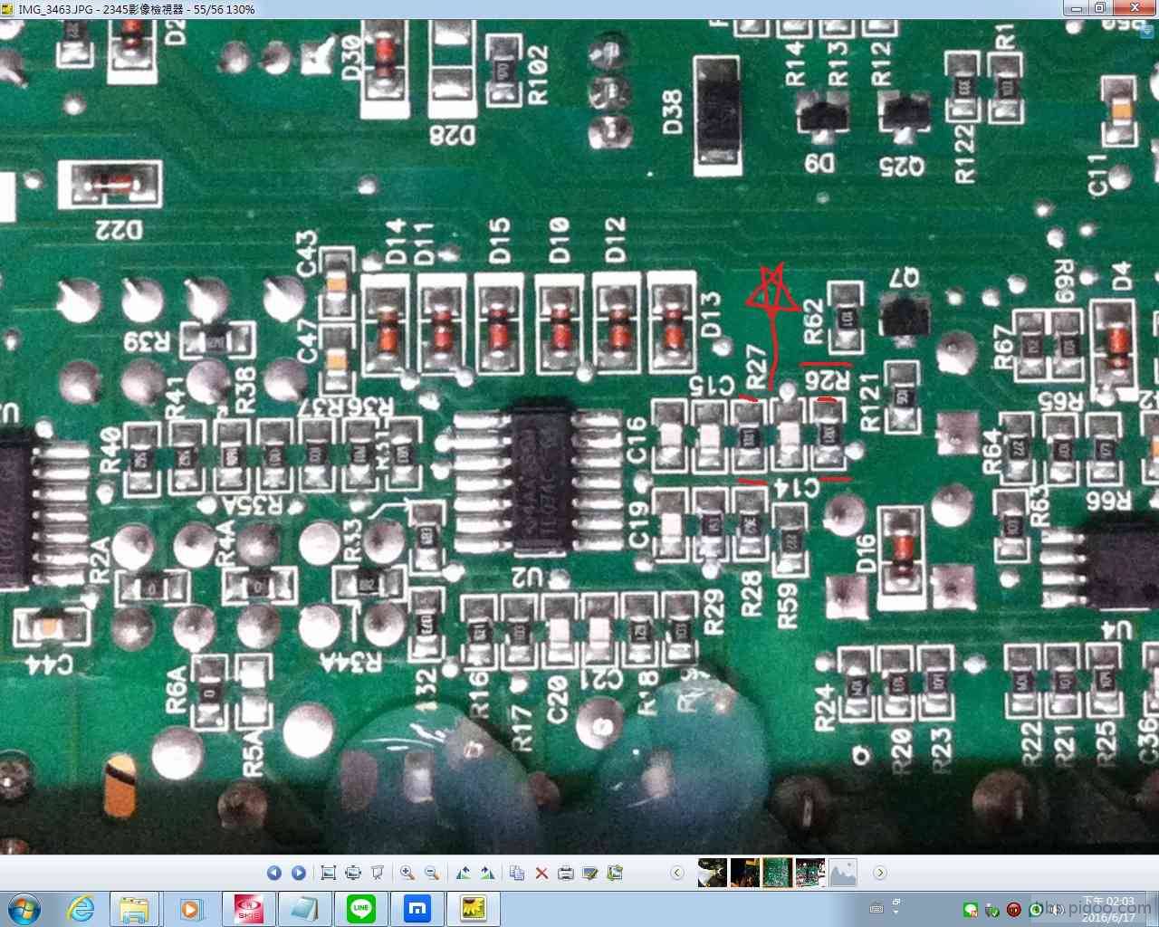Image resolution: width=1159 pixels, height=927 pixels.
Task: Open Windows Explorer from the taskbar
Action: tap(134, 909)
